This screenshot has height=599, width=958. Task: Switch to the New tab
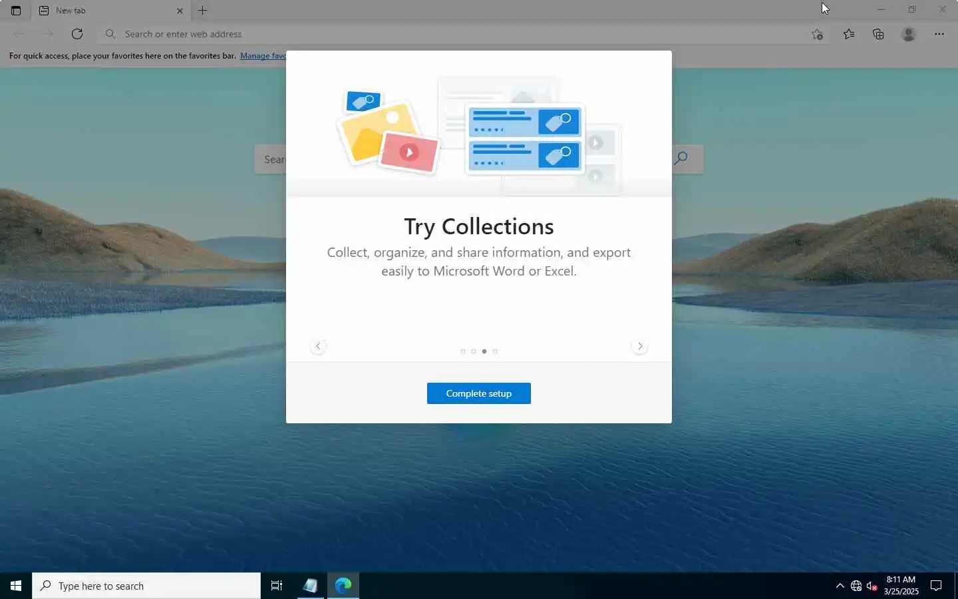click(110, 11)
